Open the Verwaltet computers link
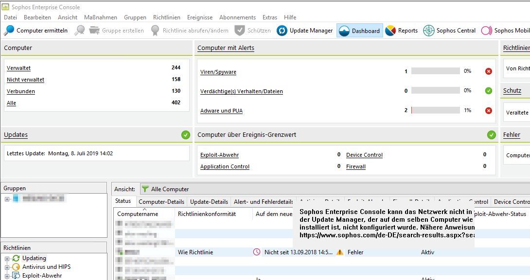 [x=18, y=68]
